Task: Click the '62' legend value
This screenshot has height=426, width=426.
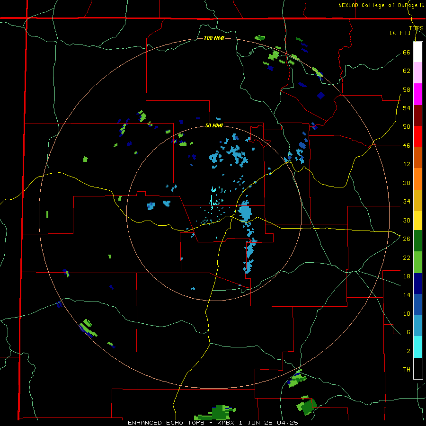Action: click(x=407, y=71)
